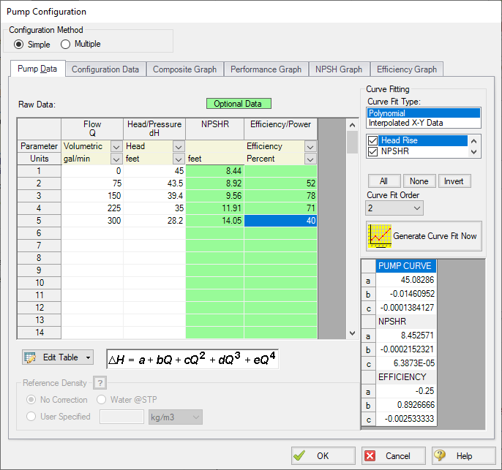Open the gal/min units dropdown
Screen dimensions: 502x470
(116, 158)
